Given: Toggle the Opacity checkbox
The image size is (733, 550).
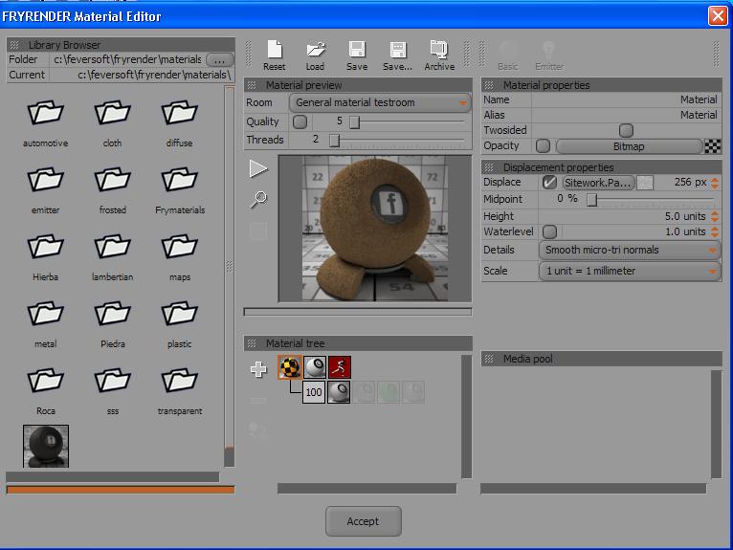Looking at the screenshot, I should pyautogui.click(x=543, y=145).
